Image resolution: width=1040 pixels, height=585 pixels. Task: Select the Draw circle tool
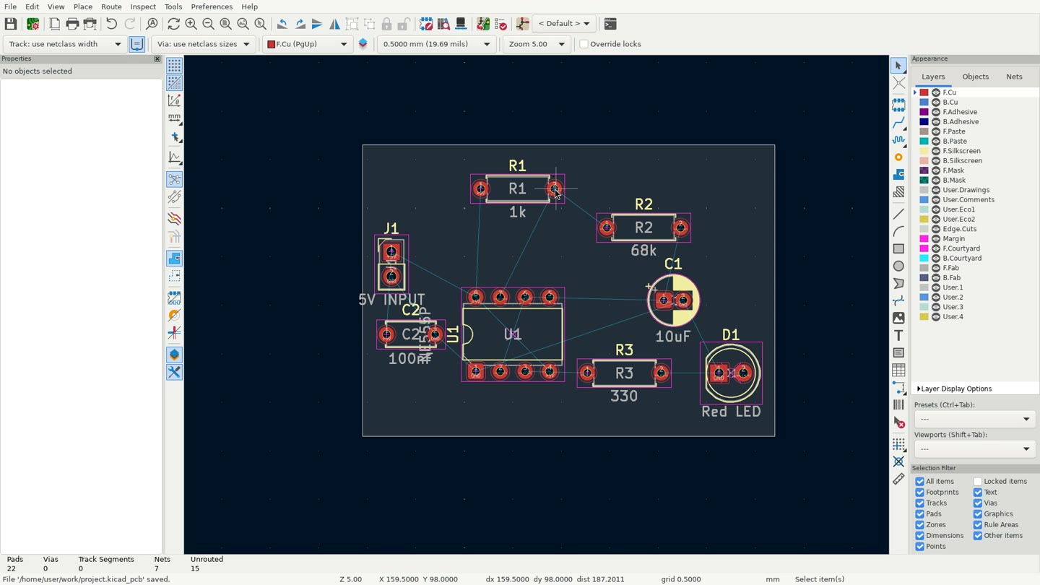pos(898,266)
